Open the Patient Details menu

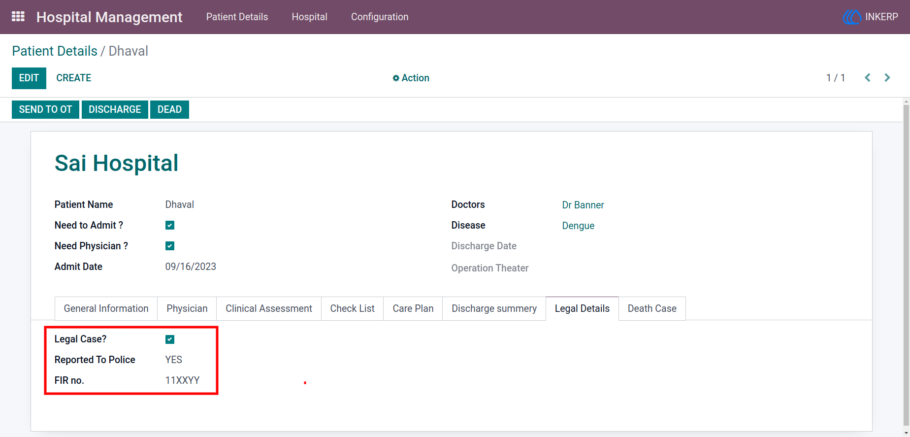(x=237, y=17)
